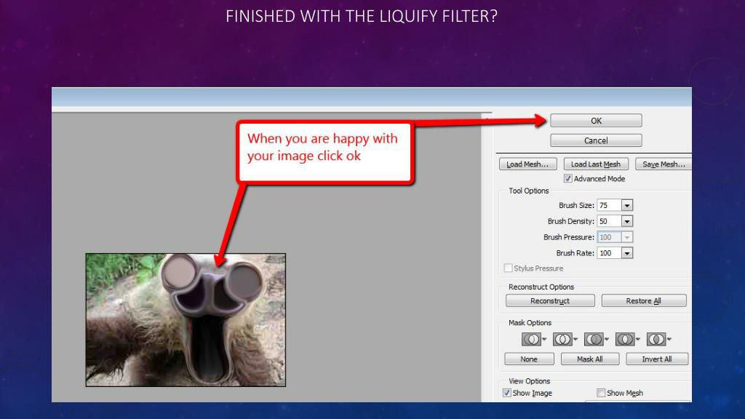Enable the Show Mesh checkbox
745x419 pixels.
point(601,393)
